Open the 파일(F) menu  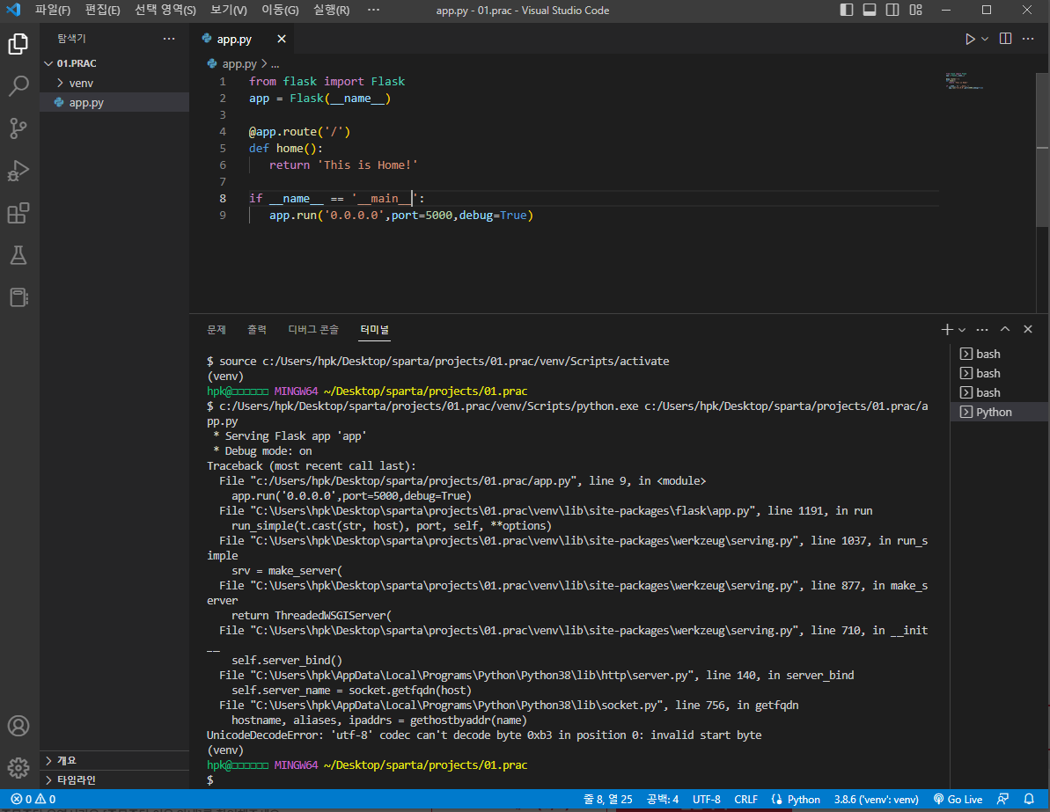pos(52,10)
